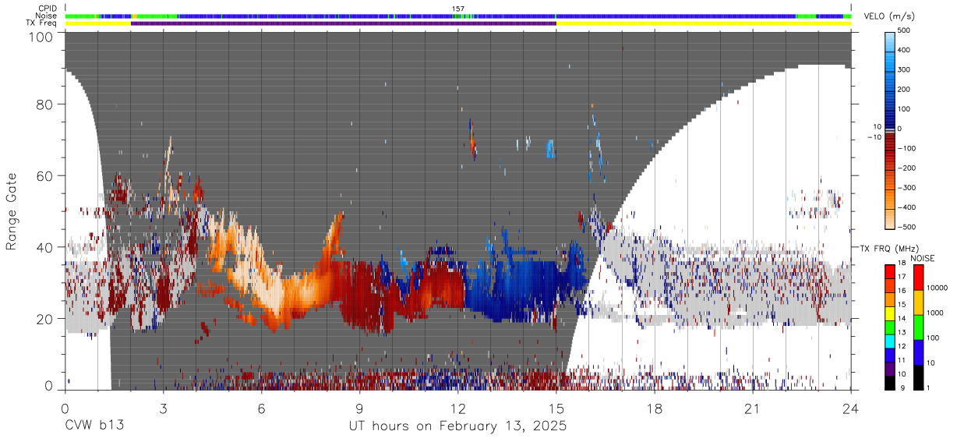Click the red 17–18 MHz TX frequency swatch
The height and width of the screenshot is (442, 957).
(889, 270)
